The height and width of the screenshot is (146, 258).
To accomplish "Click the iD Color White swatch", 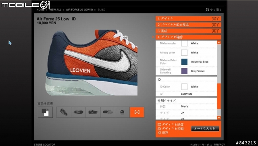I will (184, 87).
